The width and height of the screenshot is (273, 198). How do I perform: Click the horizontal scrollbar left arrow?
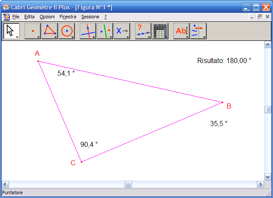(x=5, y=184)
